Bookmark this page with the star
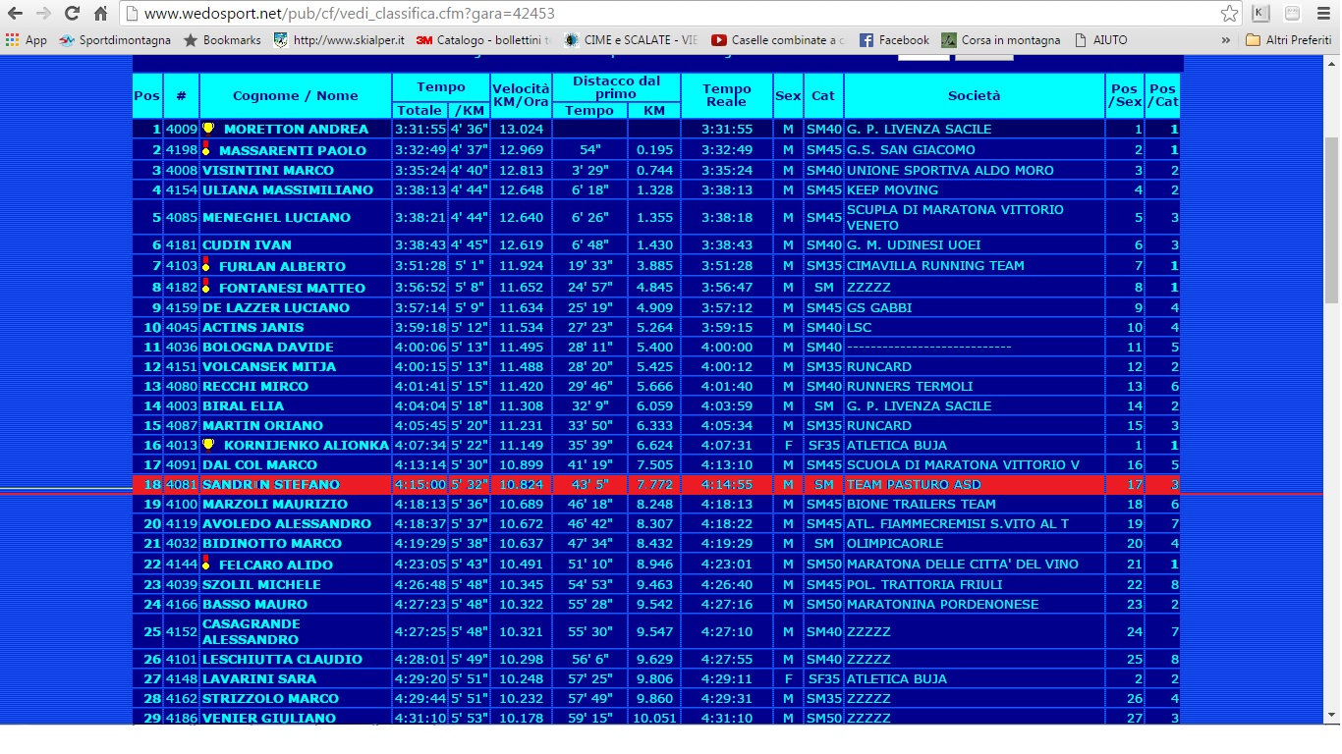Viewport: 1342px width, 754px height. [1229, 14]
